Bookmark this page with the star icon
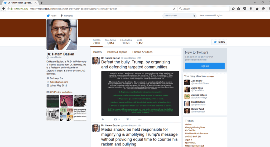Viewport: 270px width, 147px height. click(233, 9)
